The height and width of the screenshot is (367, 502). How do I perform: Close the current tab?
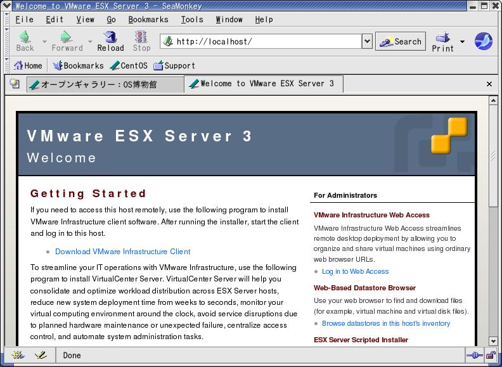[x=489, y=84]
